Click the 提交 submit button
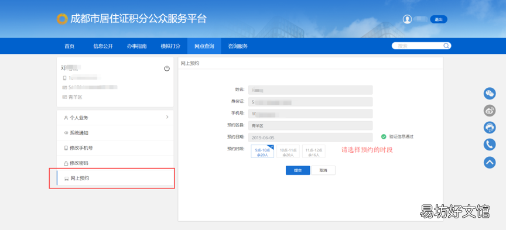The height and width of the screenshot is (230, 506). pos(298,170)
